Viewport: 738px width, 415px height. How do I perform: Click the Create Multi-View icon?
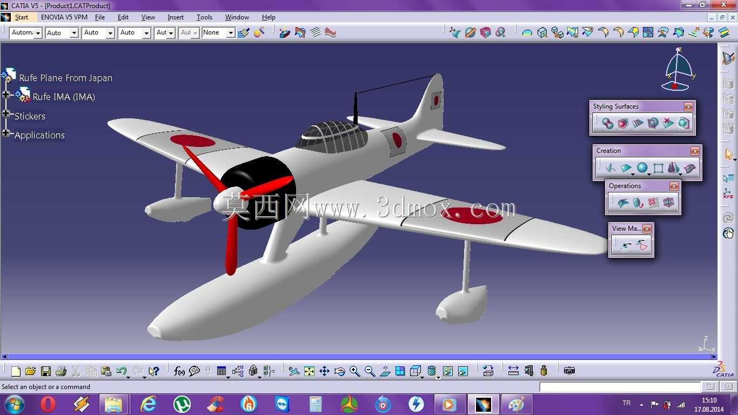(x=400, y=371)
